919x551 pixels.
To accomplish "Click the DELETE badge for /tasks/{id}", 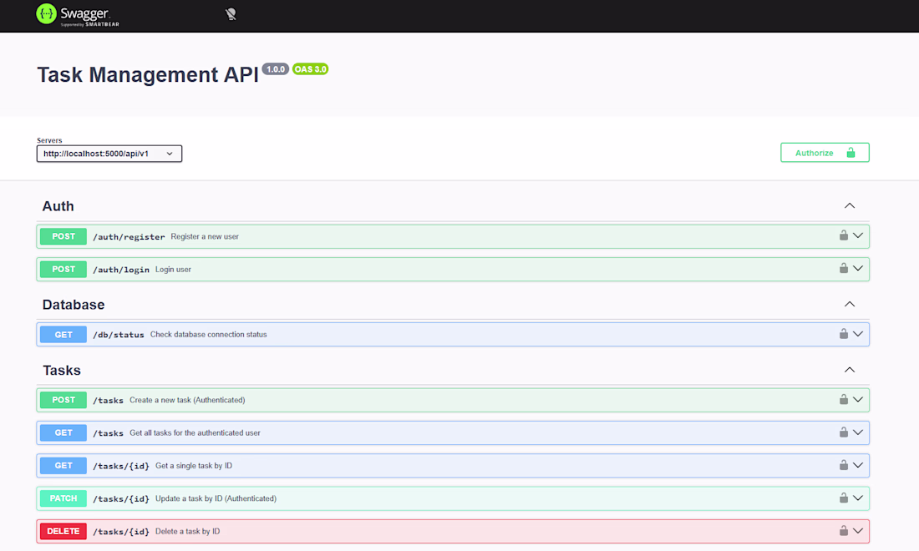I will point(63,531).
